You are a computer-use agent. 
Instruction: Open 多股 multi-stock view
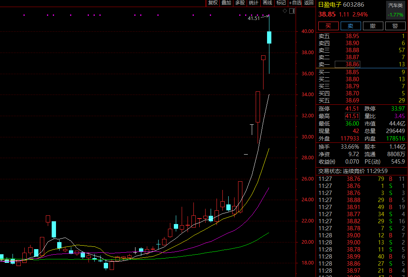[x=240, y=3]
